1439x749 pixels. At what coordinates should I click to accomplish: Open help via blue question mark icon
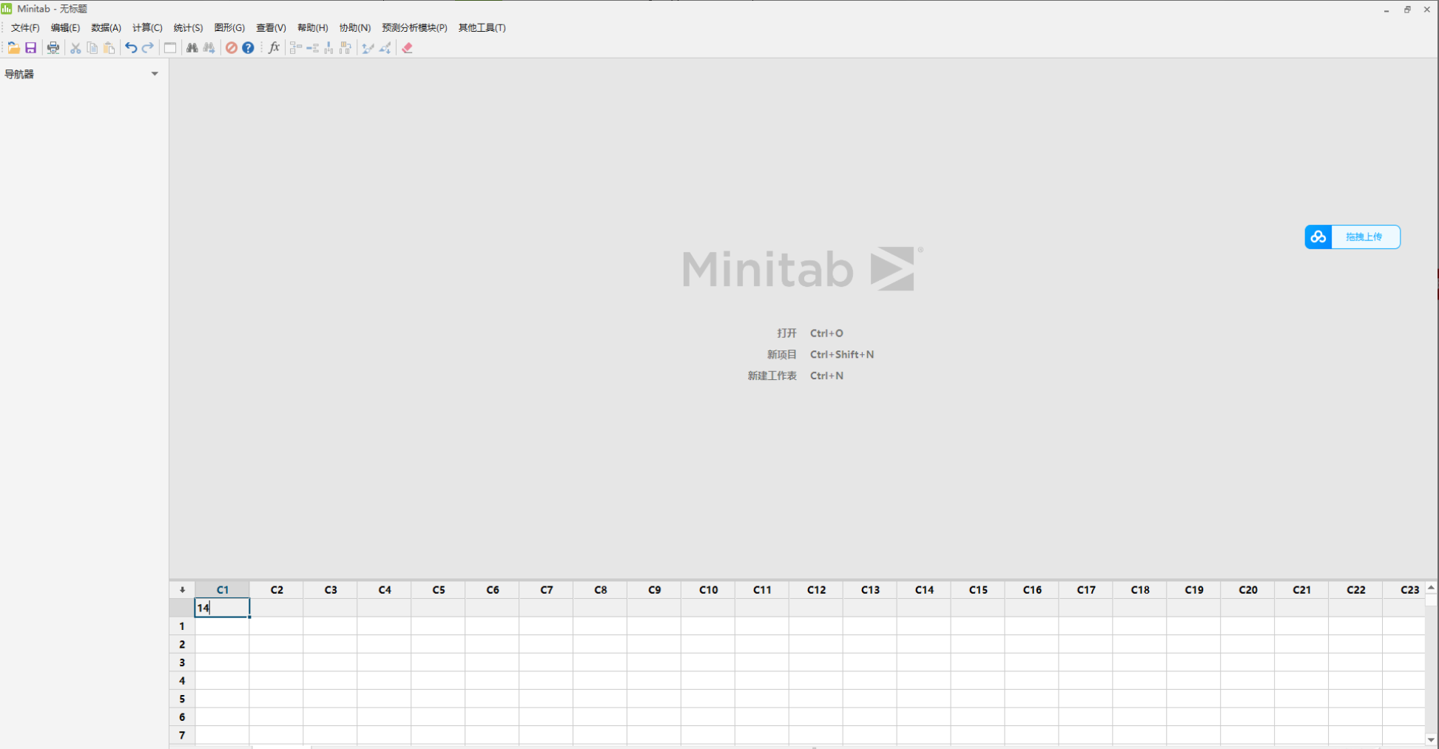(x=248, y=48)
